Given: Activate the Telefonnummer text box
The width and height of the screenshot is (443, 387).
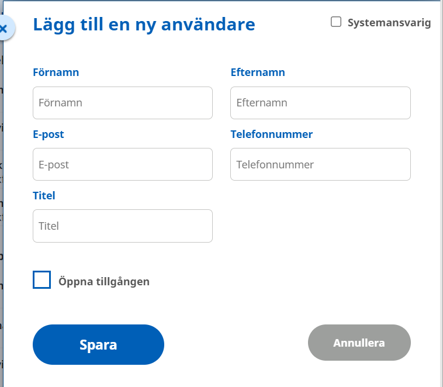Looking at the screenshot, I should (320, 164).
